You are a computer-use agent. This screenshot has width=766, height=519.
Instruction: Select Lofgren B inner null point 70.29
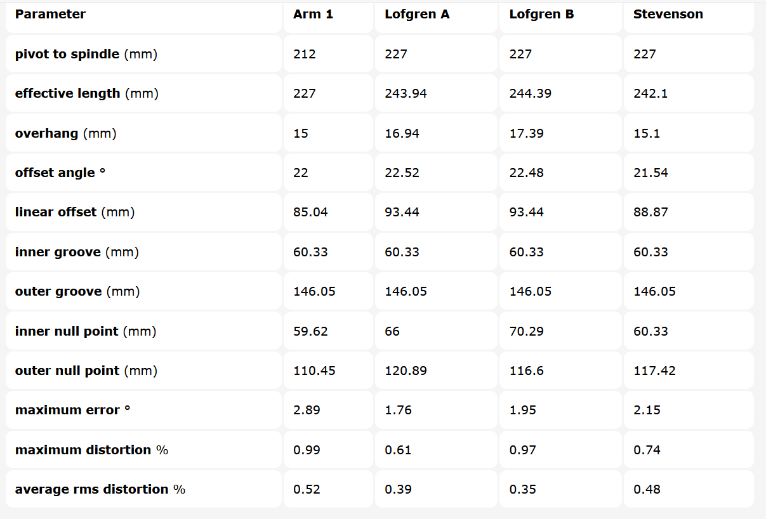tap(526, 331)
